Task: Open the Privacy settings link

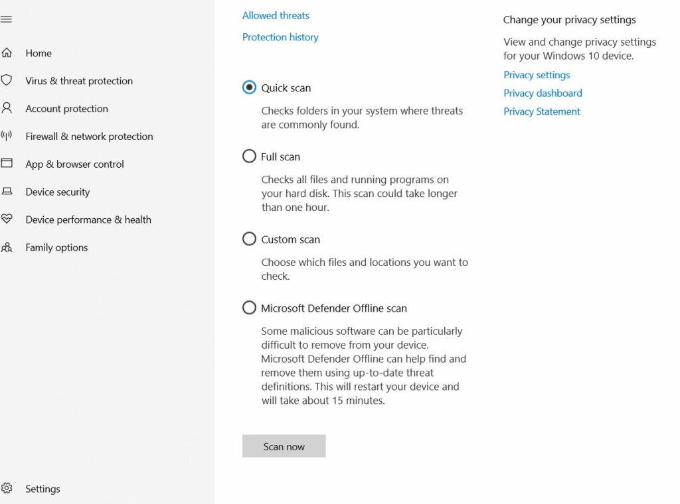Action: (537, 75)
